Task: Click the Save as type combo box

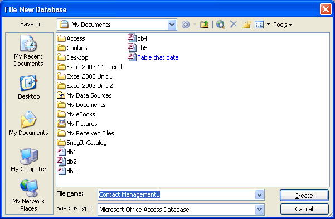Action: (x=181, y=210)
